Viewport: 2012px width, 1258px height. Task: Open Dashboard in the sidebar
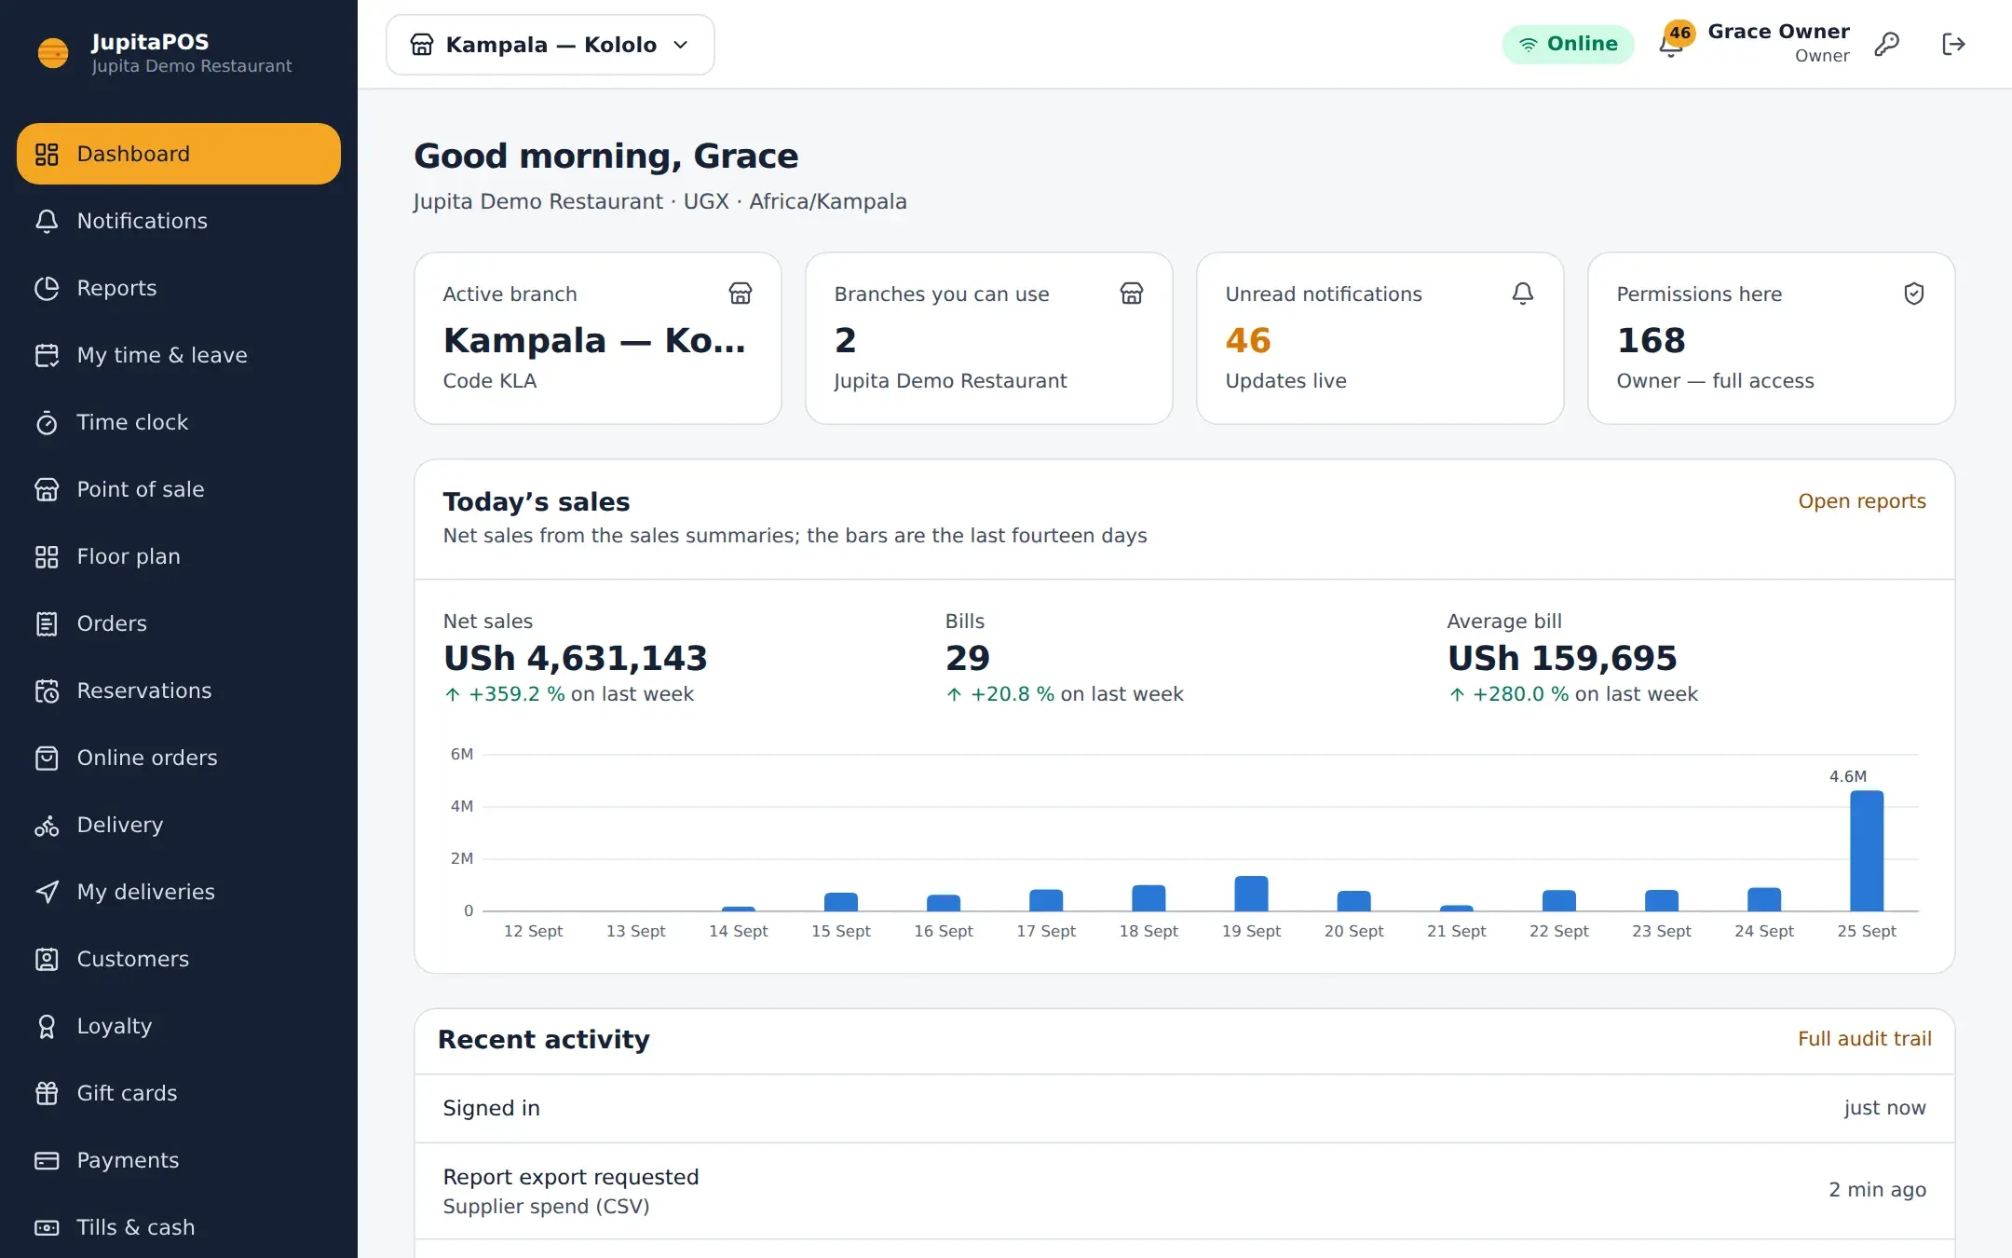[179, 154]
